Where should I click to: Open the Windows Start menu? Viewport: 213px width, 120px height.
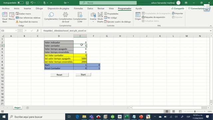pos(4,117)
